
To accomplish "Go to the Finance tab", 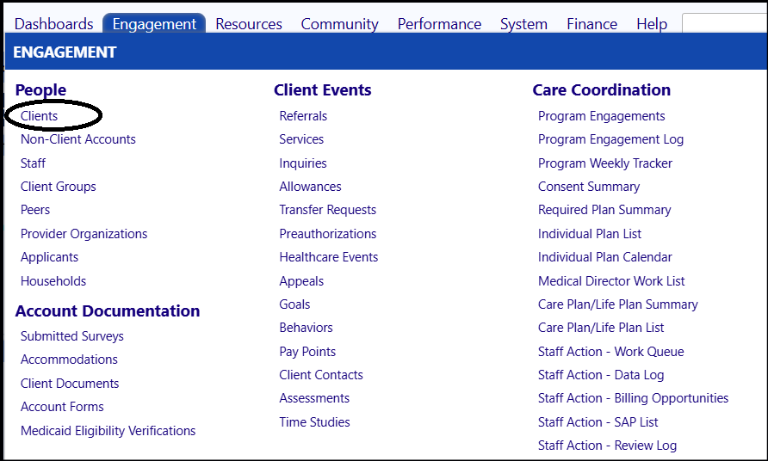I will tap(591, 24).
